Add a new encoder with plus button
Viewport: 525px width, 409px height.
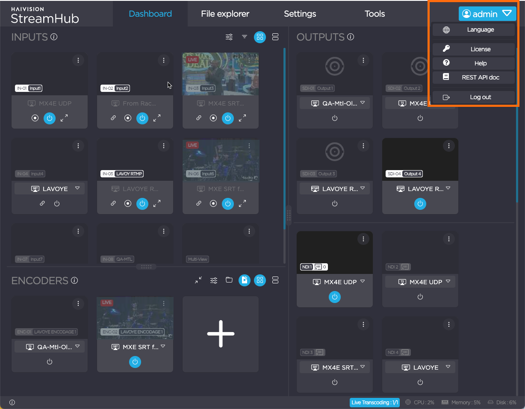[221, 334]
